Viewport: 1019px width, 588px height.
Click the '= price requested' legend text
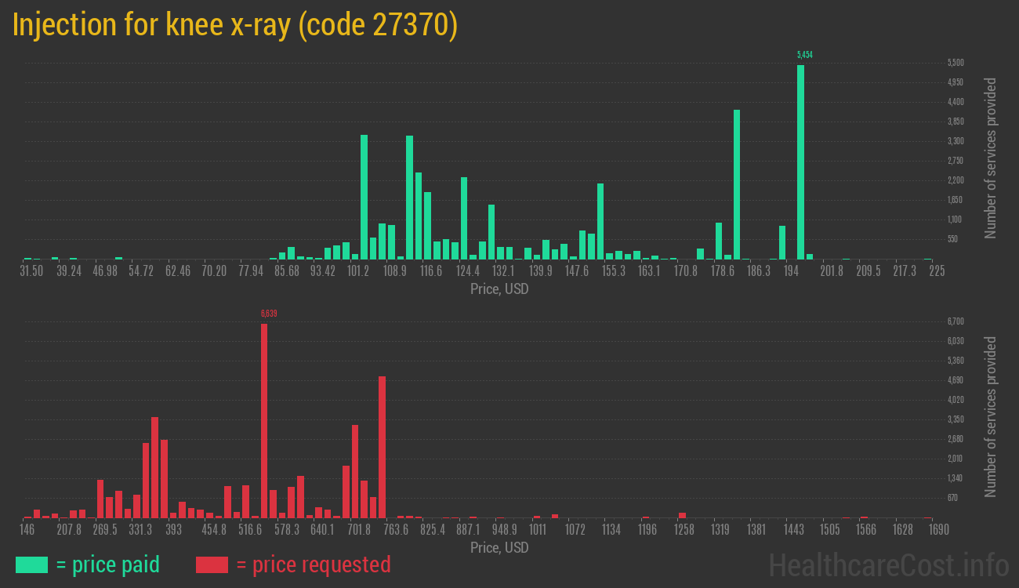(313, 564)
